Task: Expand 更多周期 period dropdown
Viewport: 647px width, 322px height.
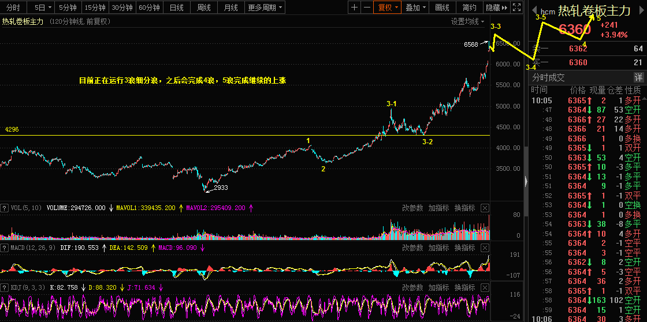Action: (x=265, y=7)
